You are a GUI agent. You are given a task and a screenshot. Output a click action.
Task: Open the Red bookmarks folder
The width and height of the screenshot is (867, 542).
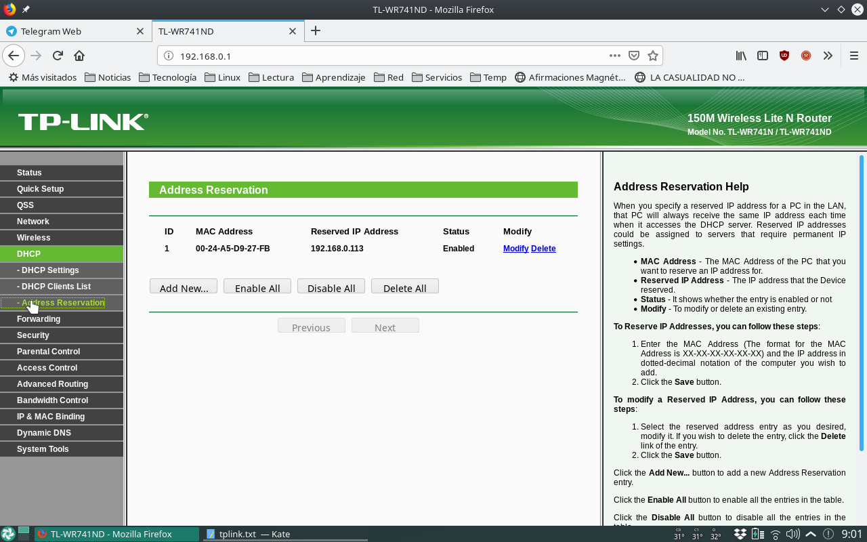pyautogui.click(x=388, y=77)
